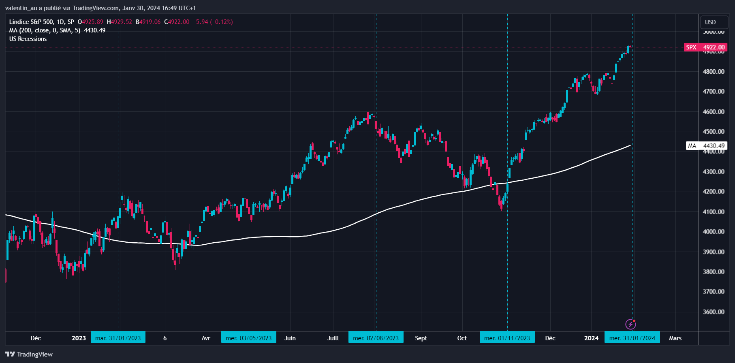Click the 3600.00 price axis value
Screen dimensions: 735x363
(x=714, y=312)
